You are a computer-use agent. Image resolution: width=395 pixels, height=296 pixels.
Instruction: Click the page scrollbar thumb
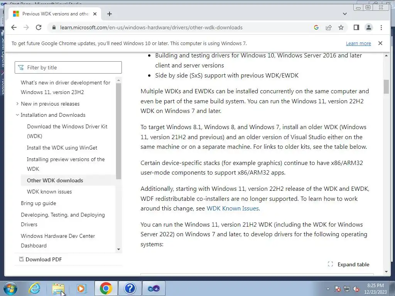click(386, 87)
